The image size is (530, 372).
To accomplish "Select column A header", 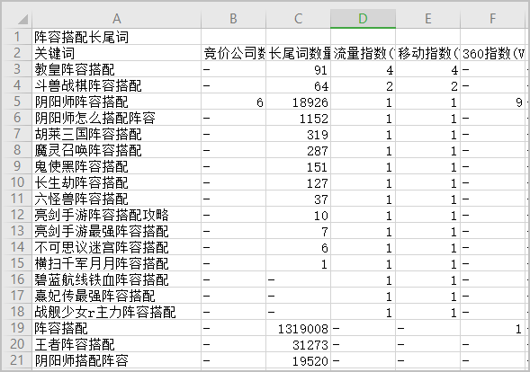I will pyautogui.click(x=117, y=19).
